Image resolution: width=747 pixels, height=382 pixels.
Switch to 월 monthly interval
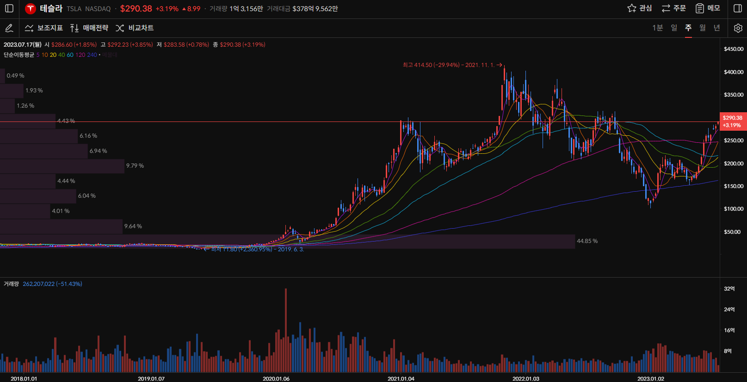click(703, 28)
